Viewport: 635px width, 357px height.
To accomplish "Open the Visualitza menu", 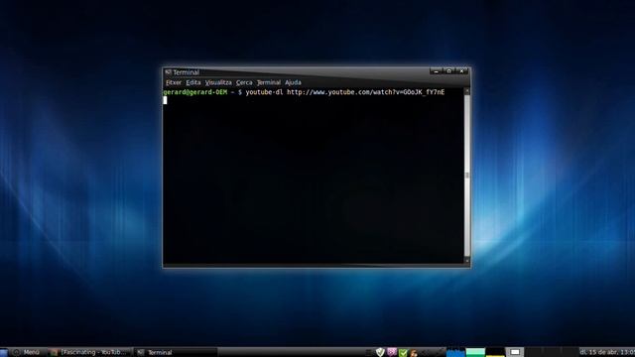I will pos(218,82).
